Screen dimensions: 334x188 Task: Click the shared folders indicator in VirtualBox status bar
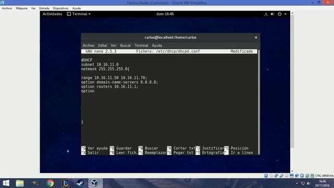click(x=287, y=175)
